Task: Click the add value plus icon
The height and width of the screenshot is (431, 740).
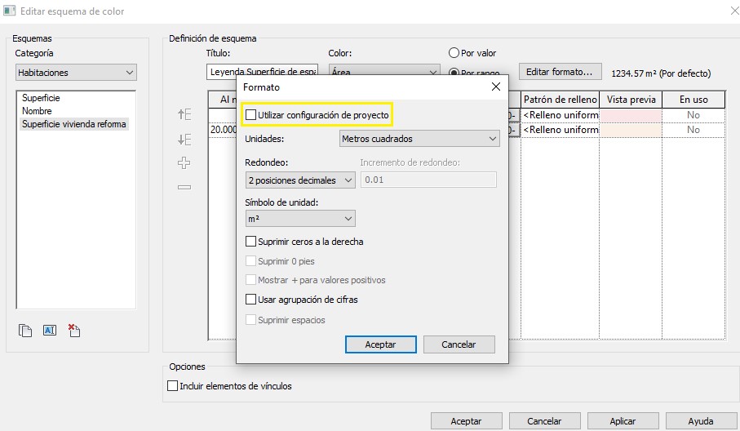Action: [x=184, y=163]
